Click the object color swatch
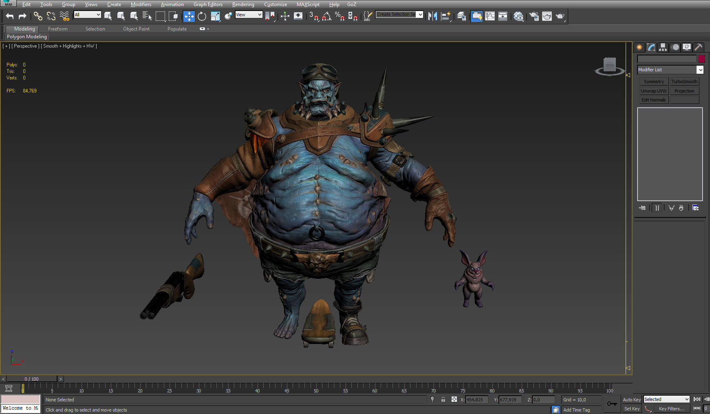The height and width of the screenshot is (414, 710). coord(701,59)
